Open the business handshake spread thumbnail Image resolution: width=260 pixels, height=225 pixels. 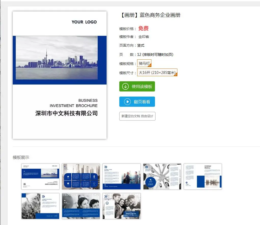point(122,176)
